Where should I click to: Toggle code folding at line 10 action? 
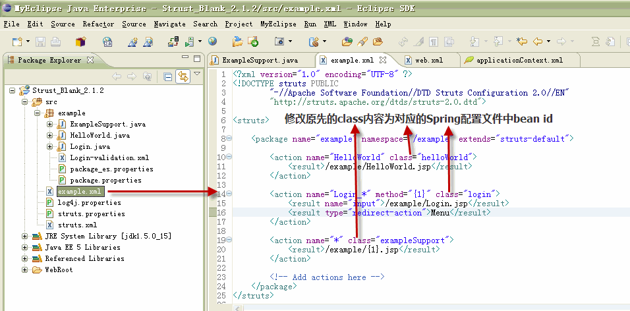click(229, 157)
